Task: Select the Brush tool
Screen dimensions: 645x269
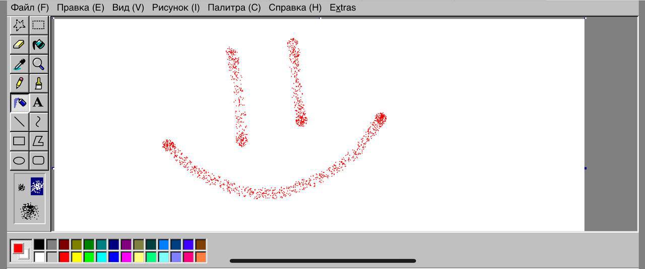Action: point(38,83)
